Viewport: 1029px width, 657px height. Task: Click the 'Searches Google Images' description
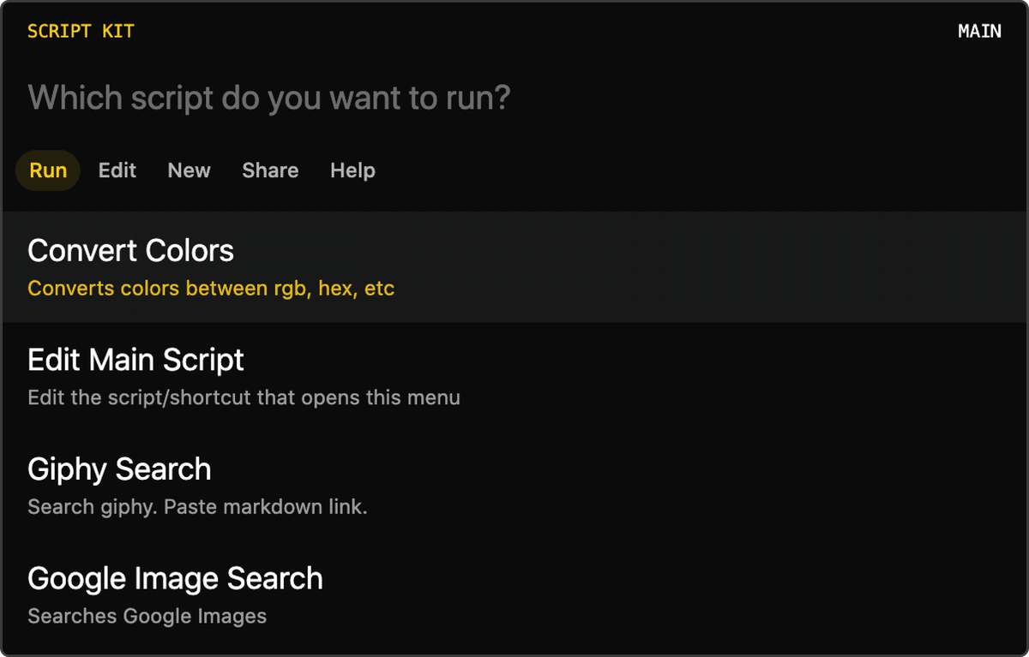coord(147,617)
